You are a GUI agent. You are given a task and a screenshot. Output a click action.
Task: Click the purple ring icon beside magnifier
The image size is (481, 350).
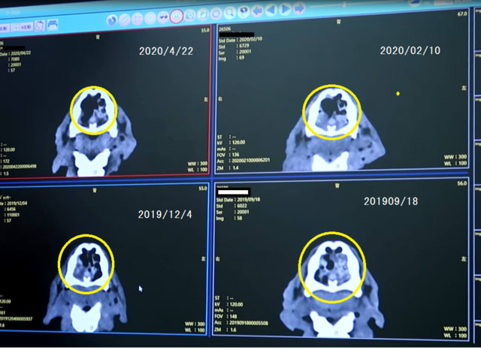pos(216,14)
